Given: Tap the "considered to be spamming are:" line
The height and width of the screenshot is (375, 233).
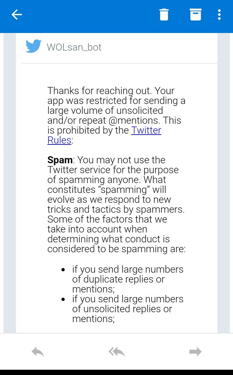Looking at the screenshot, I should 116,249.
